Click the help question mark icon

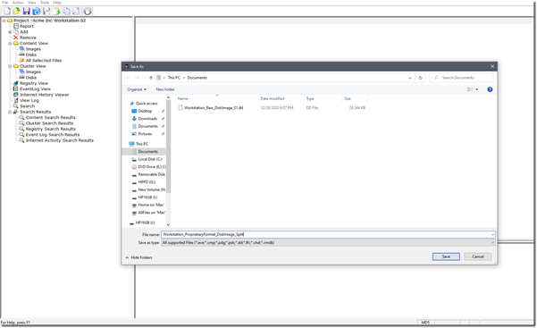pyautogui.click(x=490, y=89)
